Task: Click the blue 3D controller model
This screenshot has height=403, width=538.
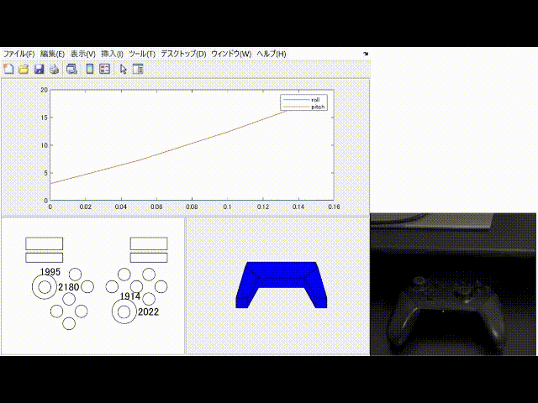Action: (x=282, y=285)
